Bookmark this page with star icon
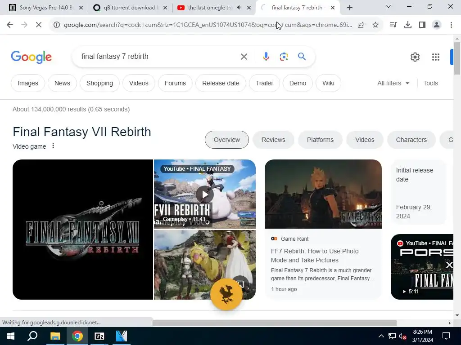The image size is (461, 345). tap(375, 25)
